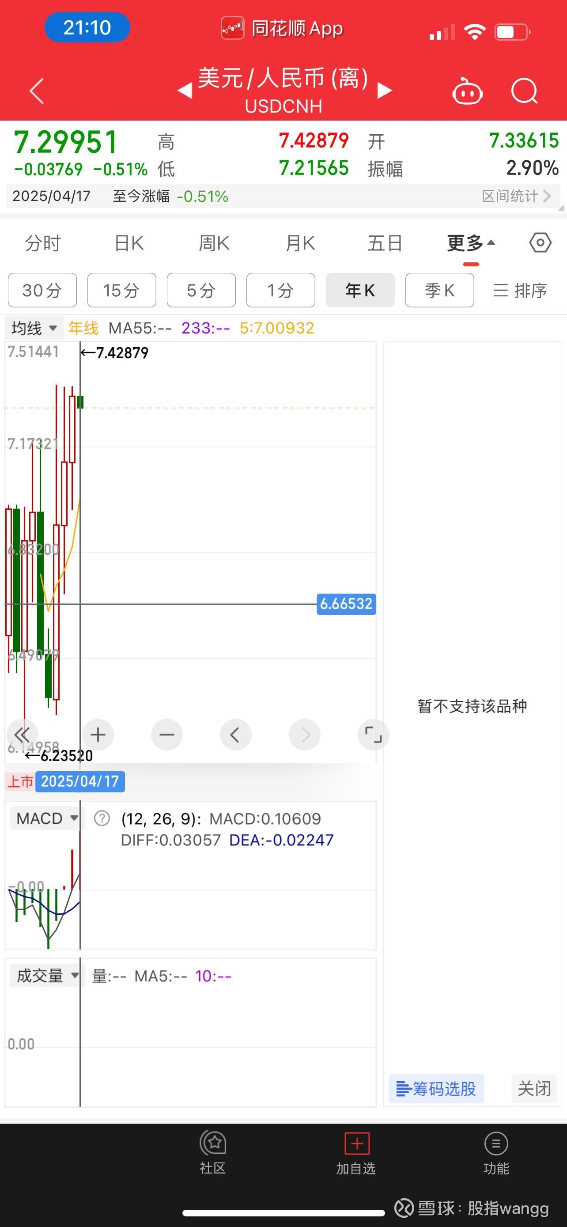Tap 同花顺 App return pill

[x=283, y=28]
